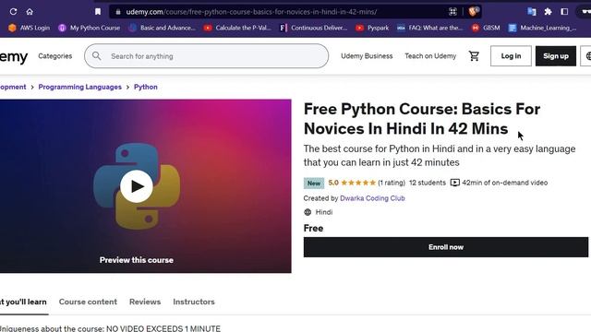Click the course title heading
591x332 pixels.
tap(422, 119)
